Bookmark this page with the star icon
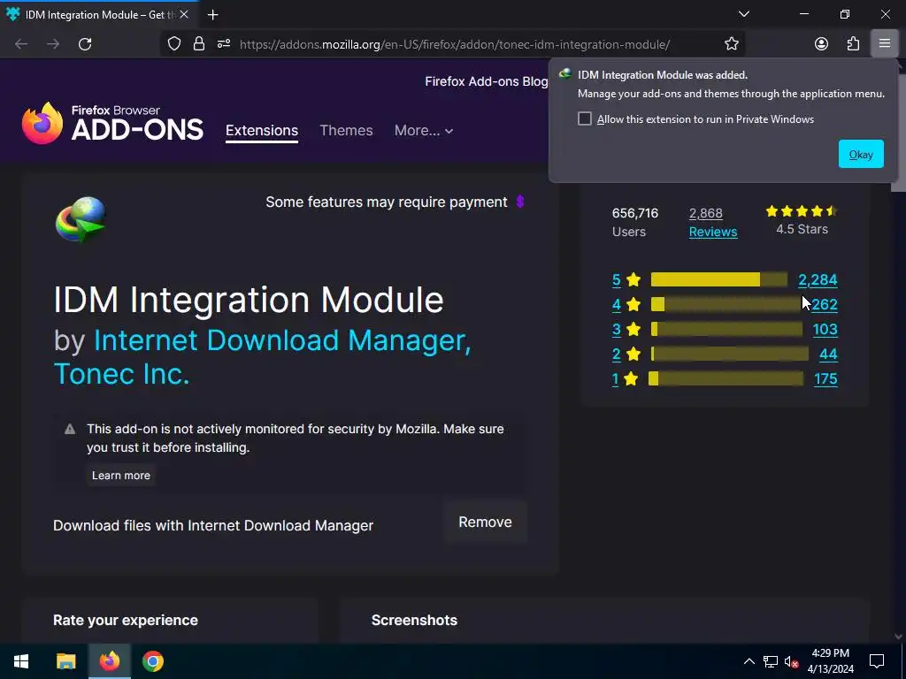The width and height of the screenshot is (906, 679). pyautogui.click(x=732, y=44)
